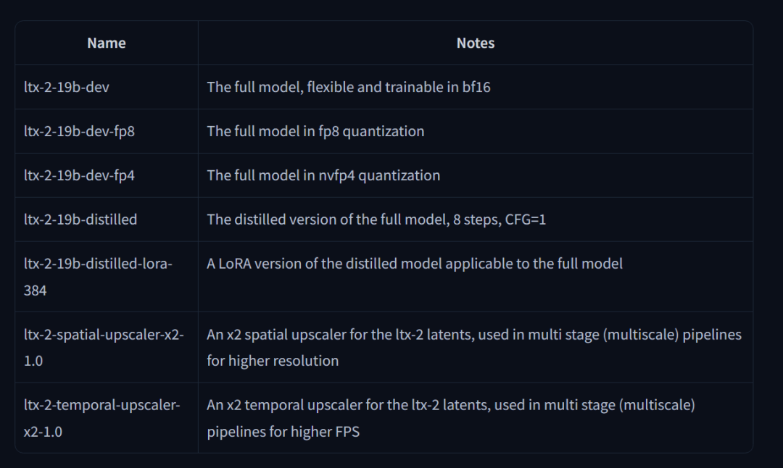This screenshot has width=783, height=468.
Task: Select the ltx-2-19b-distilled name cell
Action: [x=80, y=220]
